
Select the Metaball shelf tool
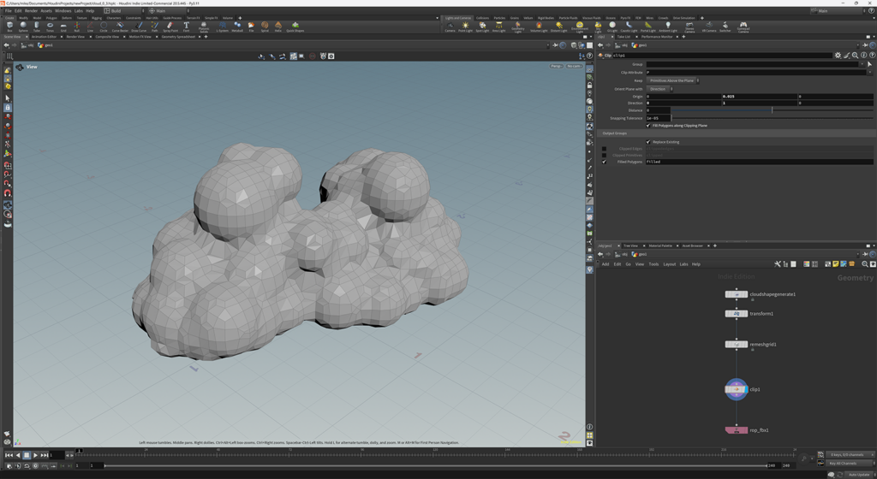[x=237, y=27]
